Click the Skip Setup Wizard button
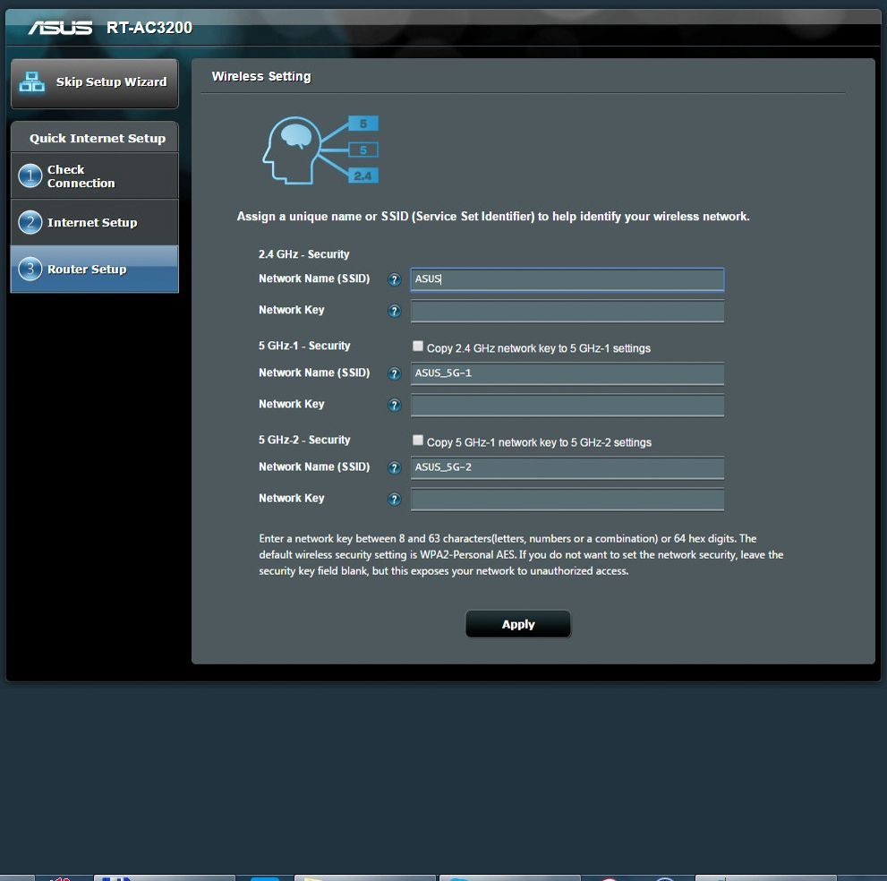 point(110,82)
